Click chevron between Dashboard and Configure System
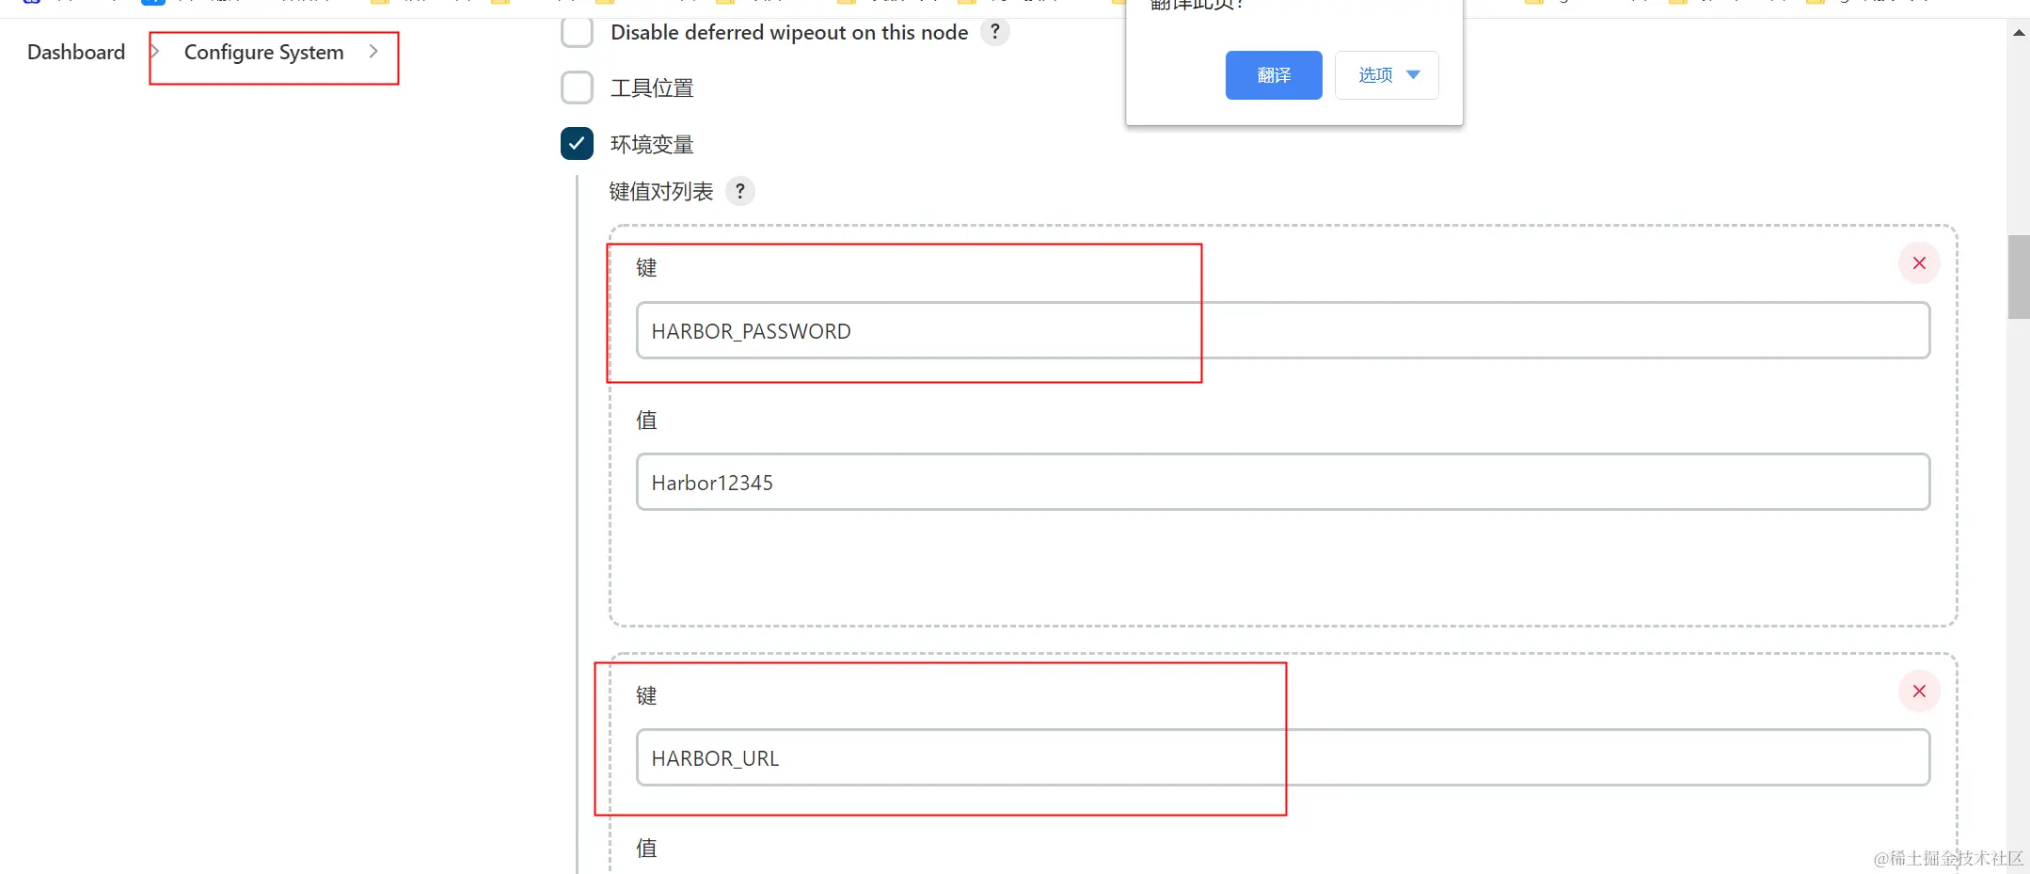2030x874 pixels. pos(154,52)
